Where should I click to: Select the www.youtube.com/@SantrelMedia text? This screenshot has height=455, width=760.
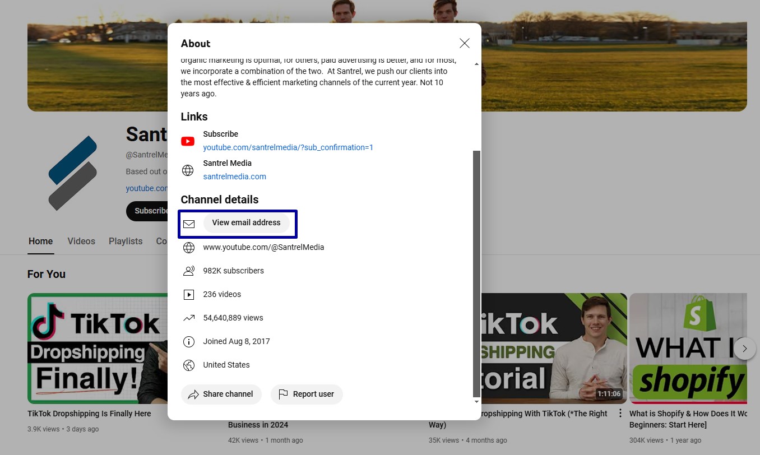coord(263,247)
